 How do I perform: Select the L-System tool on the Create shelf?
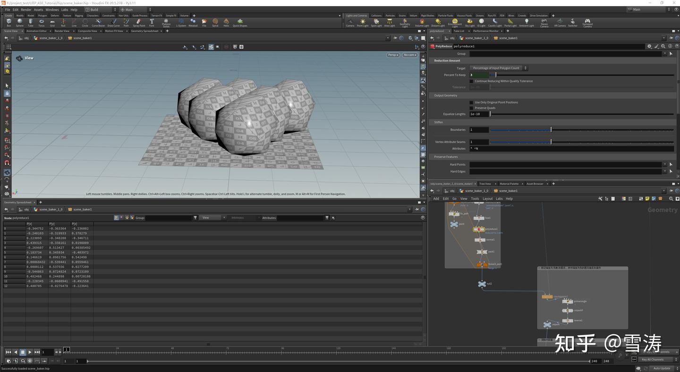[x=181, y=22]
